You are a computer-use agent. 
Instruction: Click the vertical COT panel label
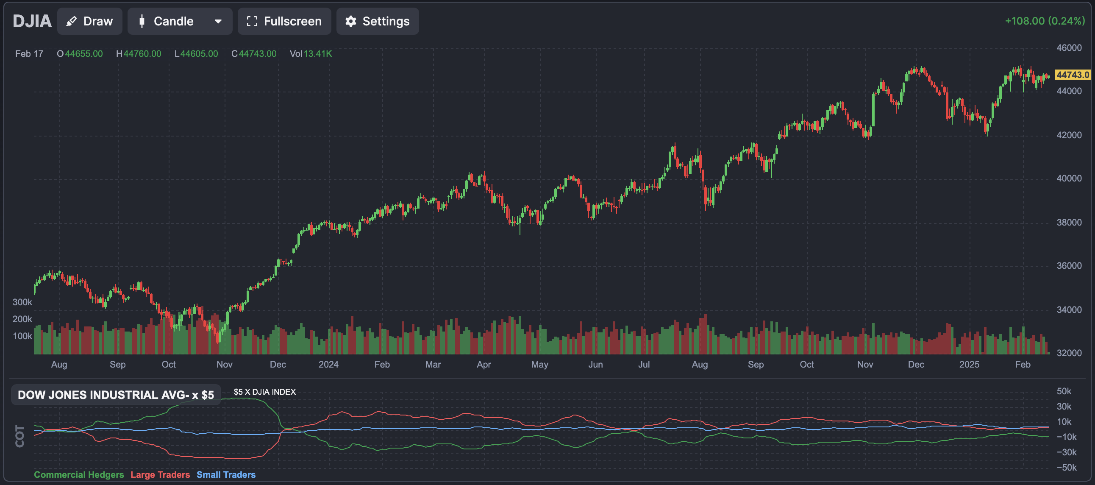pyautogui.click(x=19, y=436)
